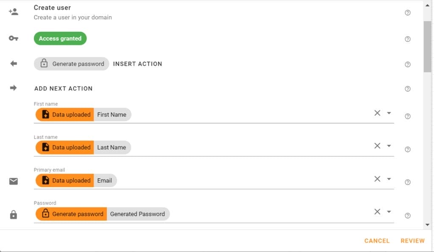Expand the Password field dropdown arrow
Image resolution: width=434 pixels, height=252 pixels.
(x=389, y=211)
